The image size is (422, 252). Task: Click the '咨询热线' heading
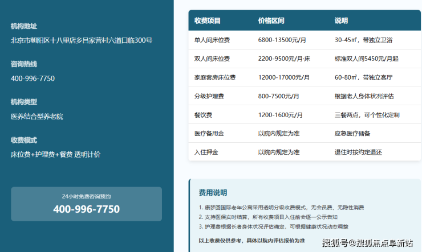(24, 64)
